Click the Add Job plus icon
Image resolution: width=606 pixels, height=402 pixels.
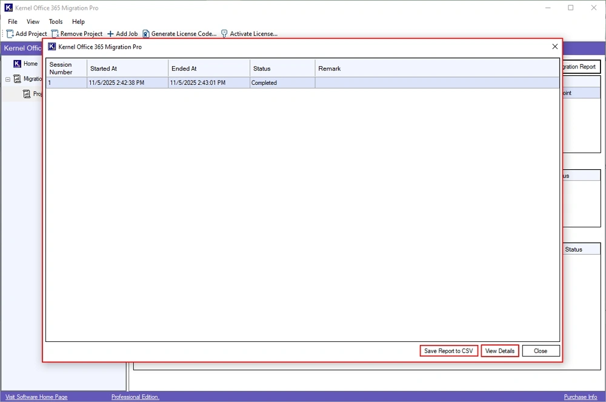click(x=110, y=34)
